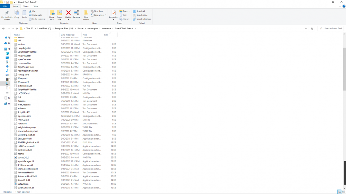346x194 pixels.
Task: Click the Copy icon in Clipboard group
Action: coord(17,13)
